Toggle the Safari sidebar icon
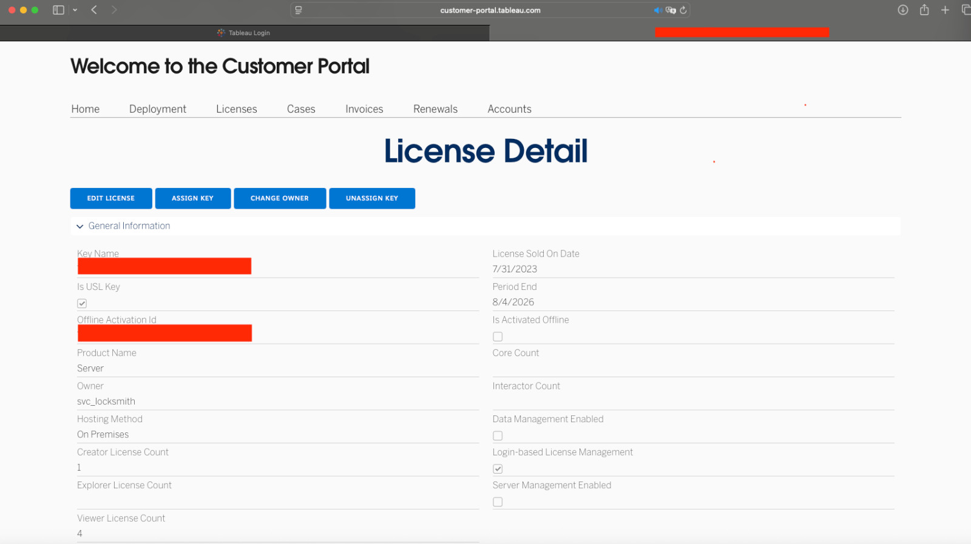This screenshot has height=544, width=971. point(58,10)
